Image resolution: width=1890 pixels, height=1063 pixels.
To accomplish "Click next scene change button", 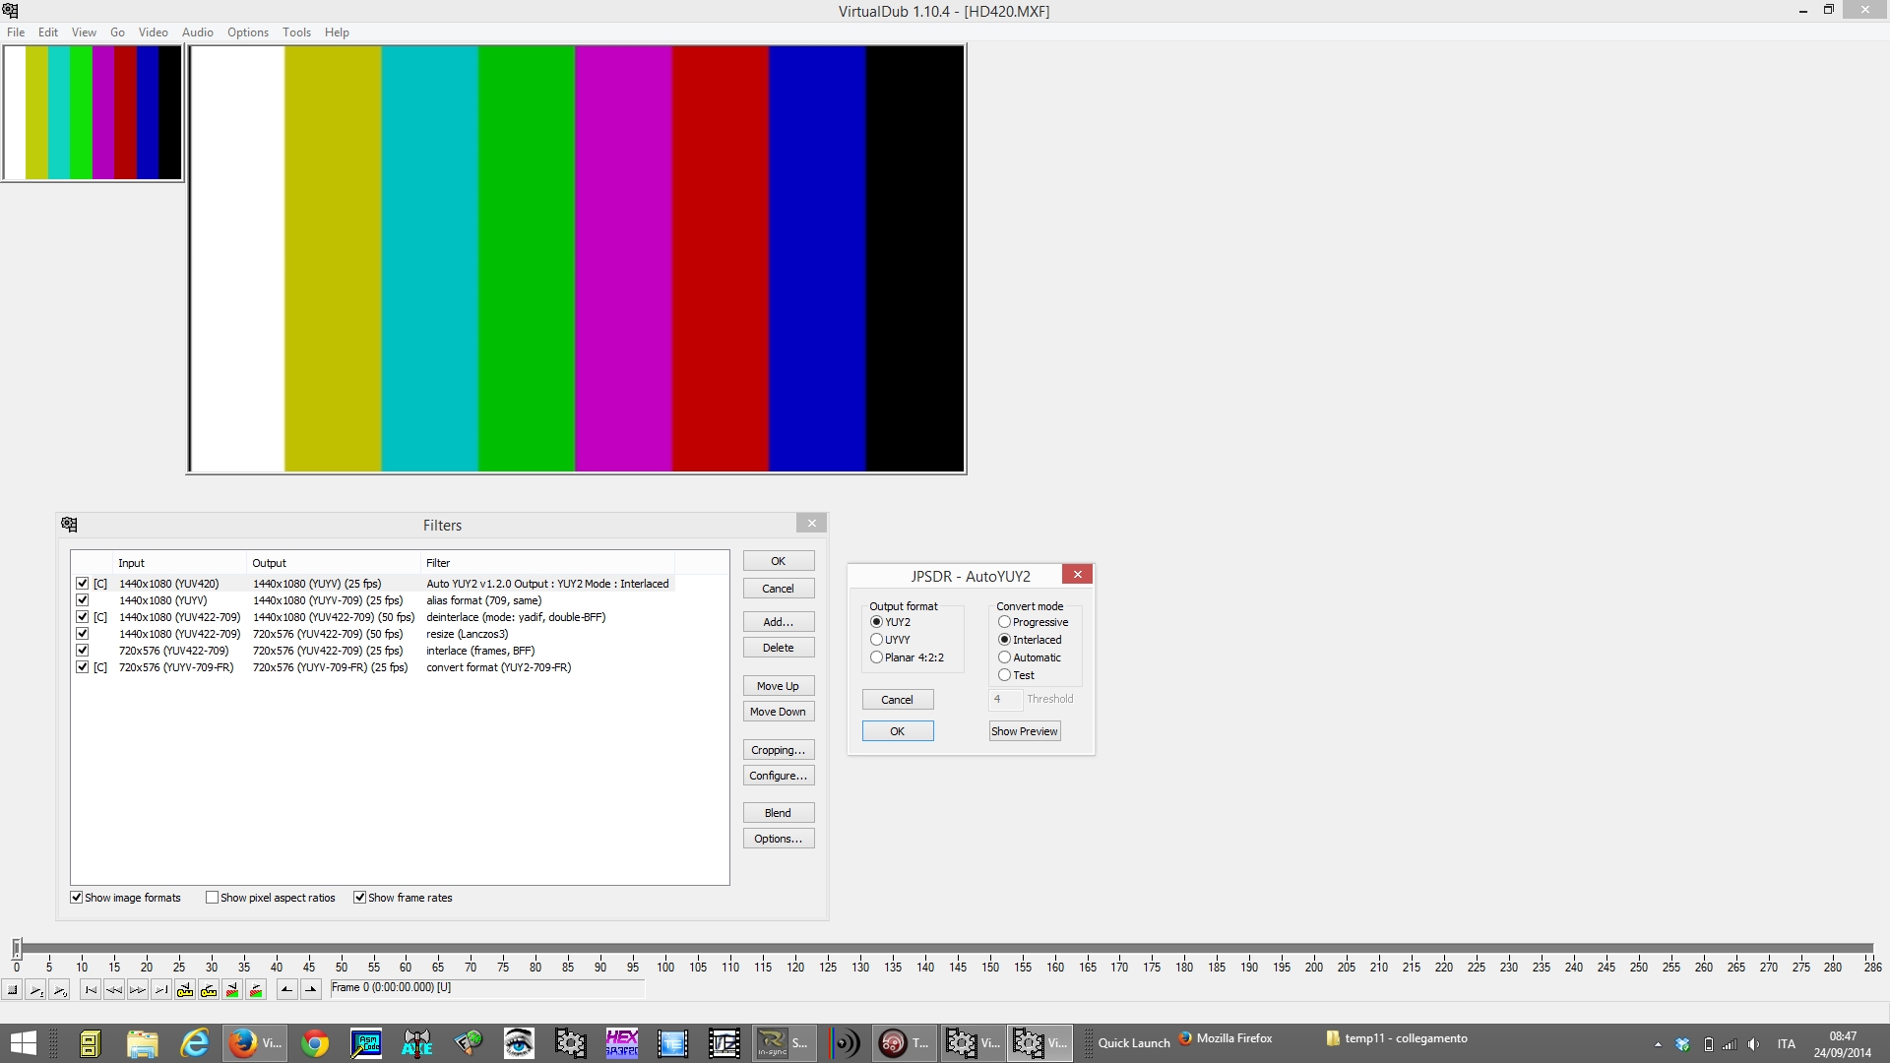I will click(256, 990).
